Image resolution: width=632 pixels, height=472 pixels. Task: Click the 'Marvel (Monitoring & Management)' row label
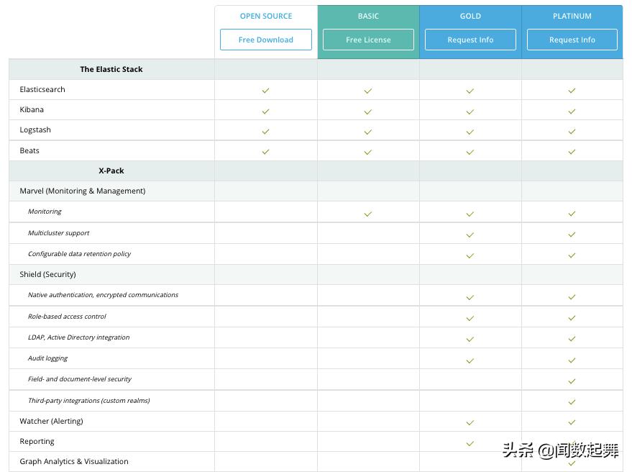[x=83, y=191]
